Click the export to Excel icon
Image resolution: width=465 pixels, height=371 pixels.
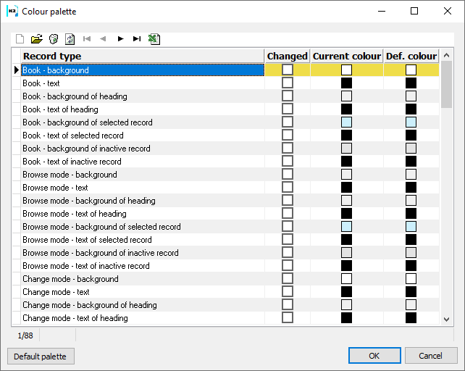pyautogui.click(x=154, y=39)
